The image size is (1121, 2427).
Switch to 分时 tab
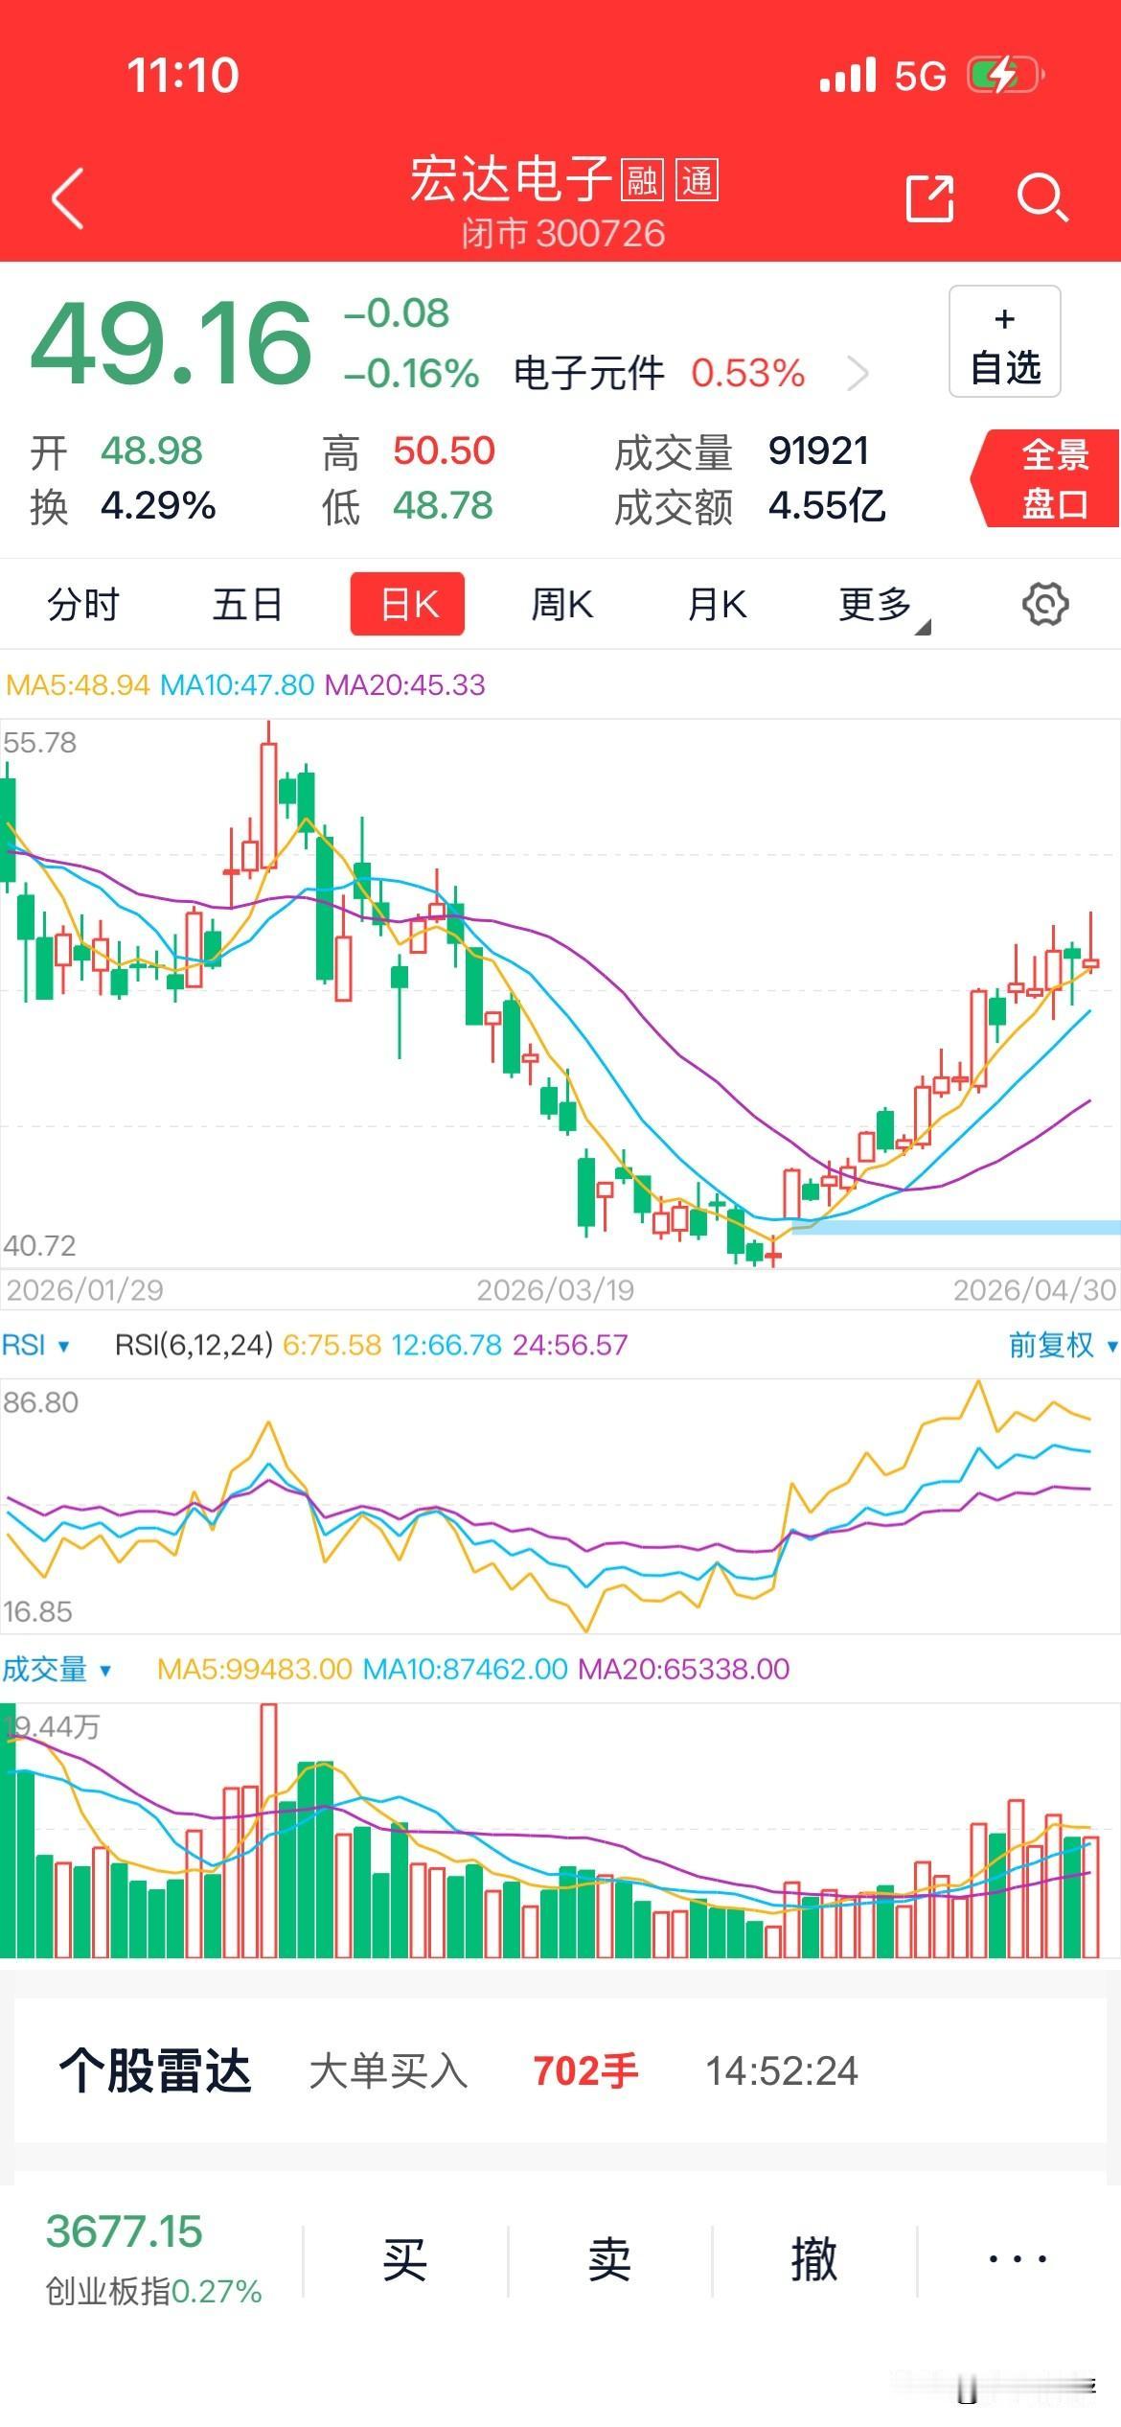tap(83, 604)
